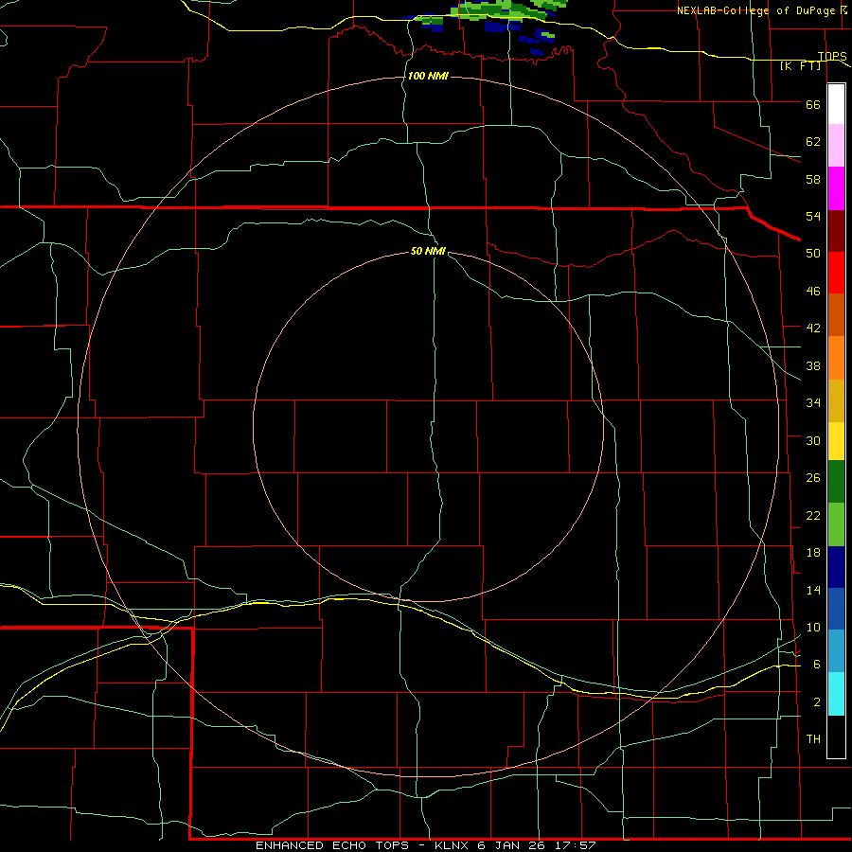Click the legend value 10
This screenshot has width=852, height=852.
click(813, 627)
